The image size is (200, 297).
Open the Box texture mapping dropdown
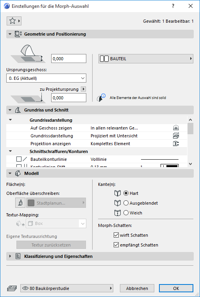click(56, 224)
